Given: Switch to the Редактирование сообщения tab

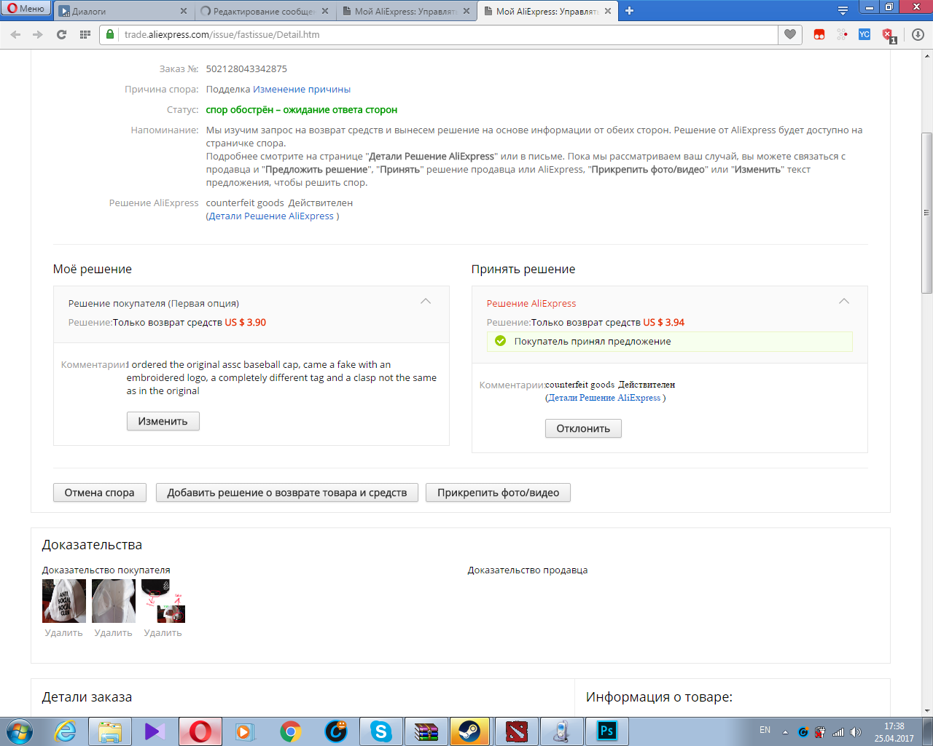Looking at the screenshot, I should pyautogui.click(x=262, y=11).
